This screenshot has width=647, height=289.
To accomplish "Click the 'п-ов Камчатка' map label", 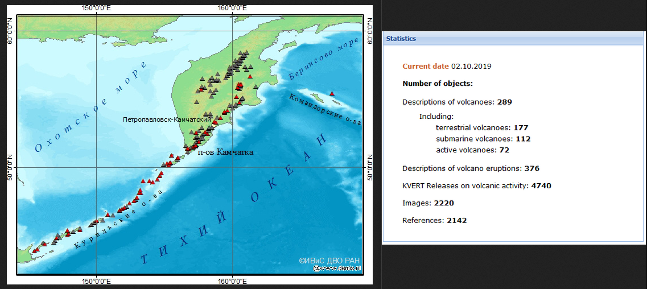I will [225, 152].
